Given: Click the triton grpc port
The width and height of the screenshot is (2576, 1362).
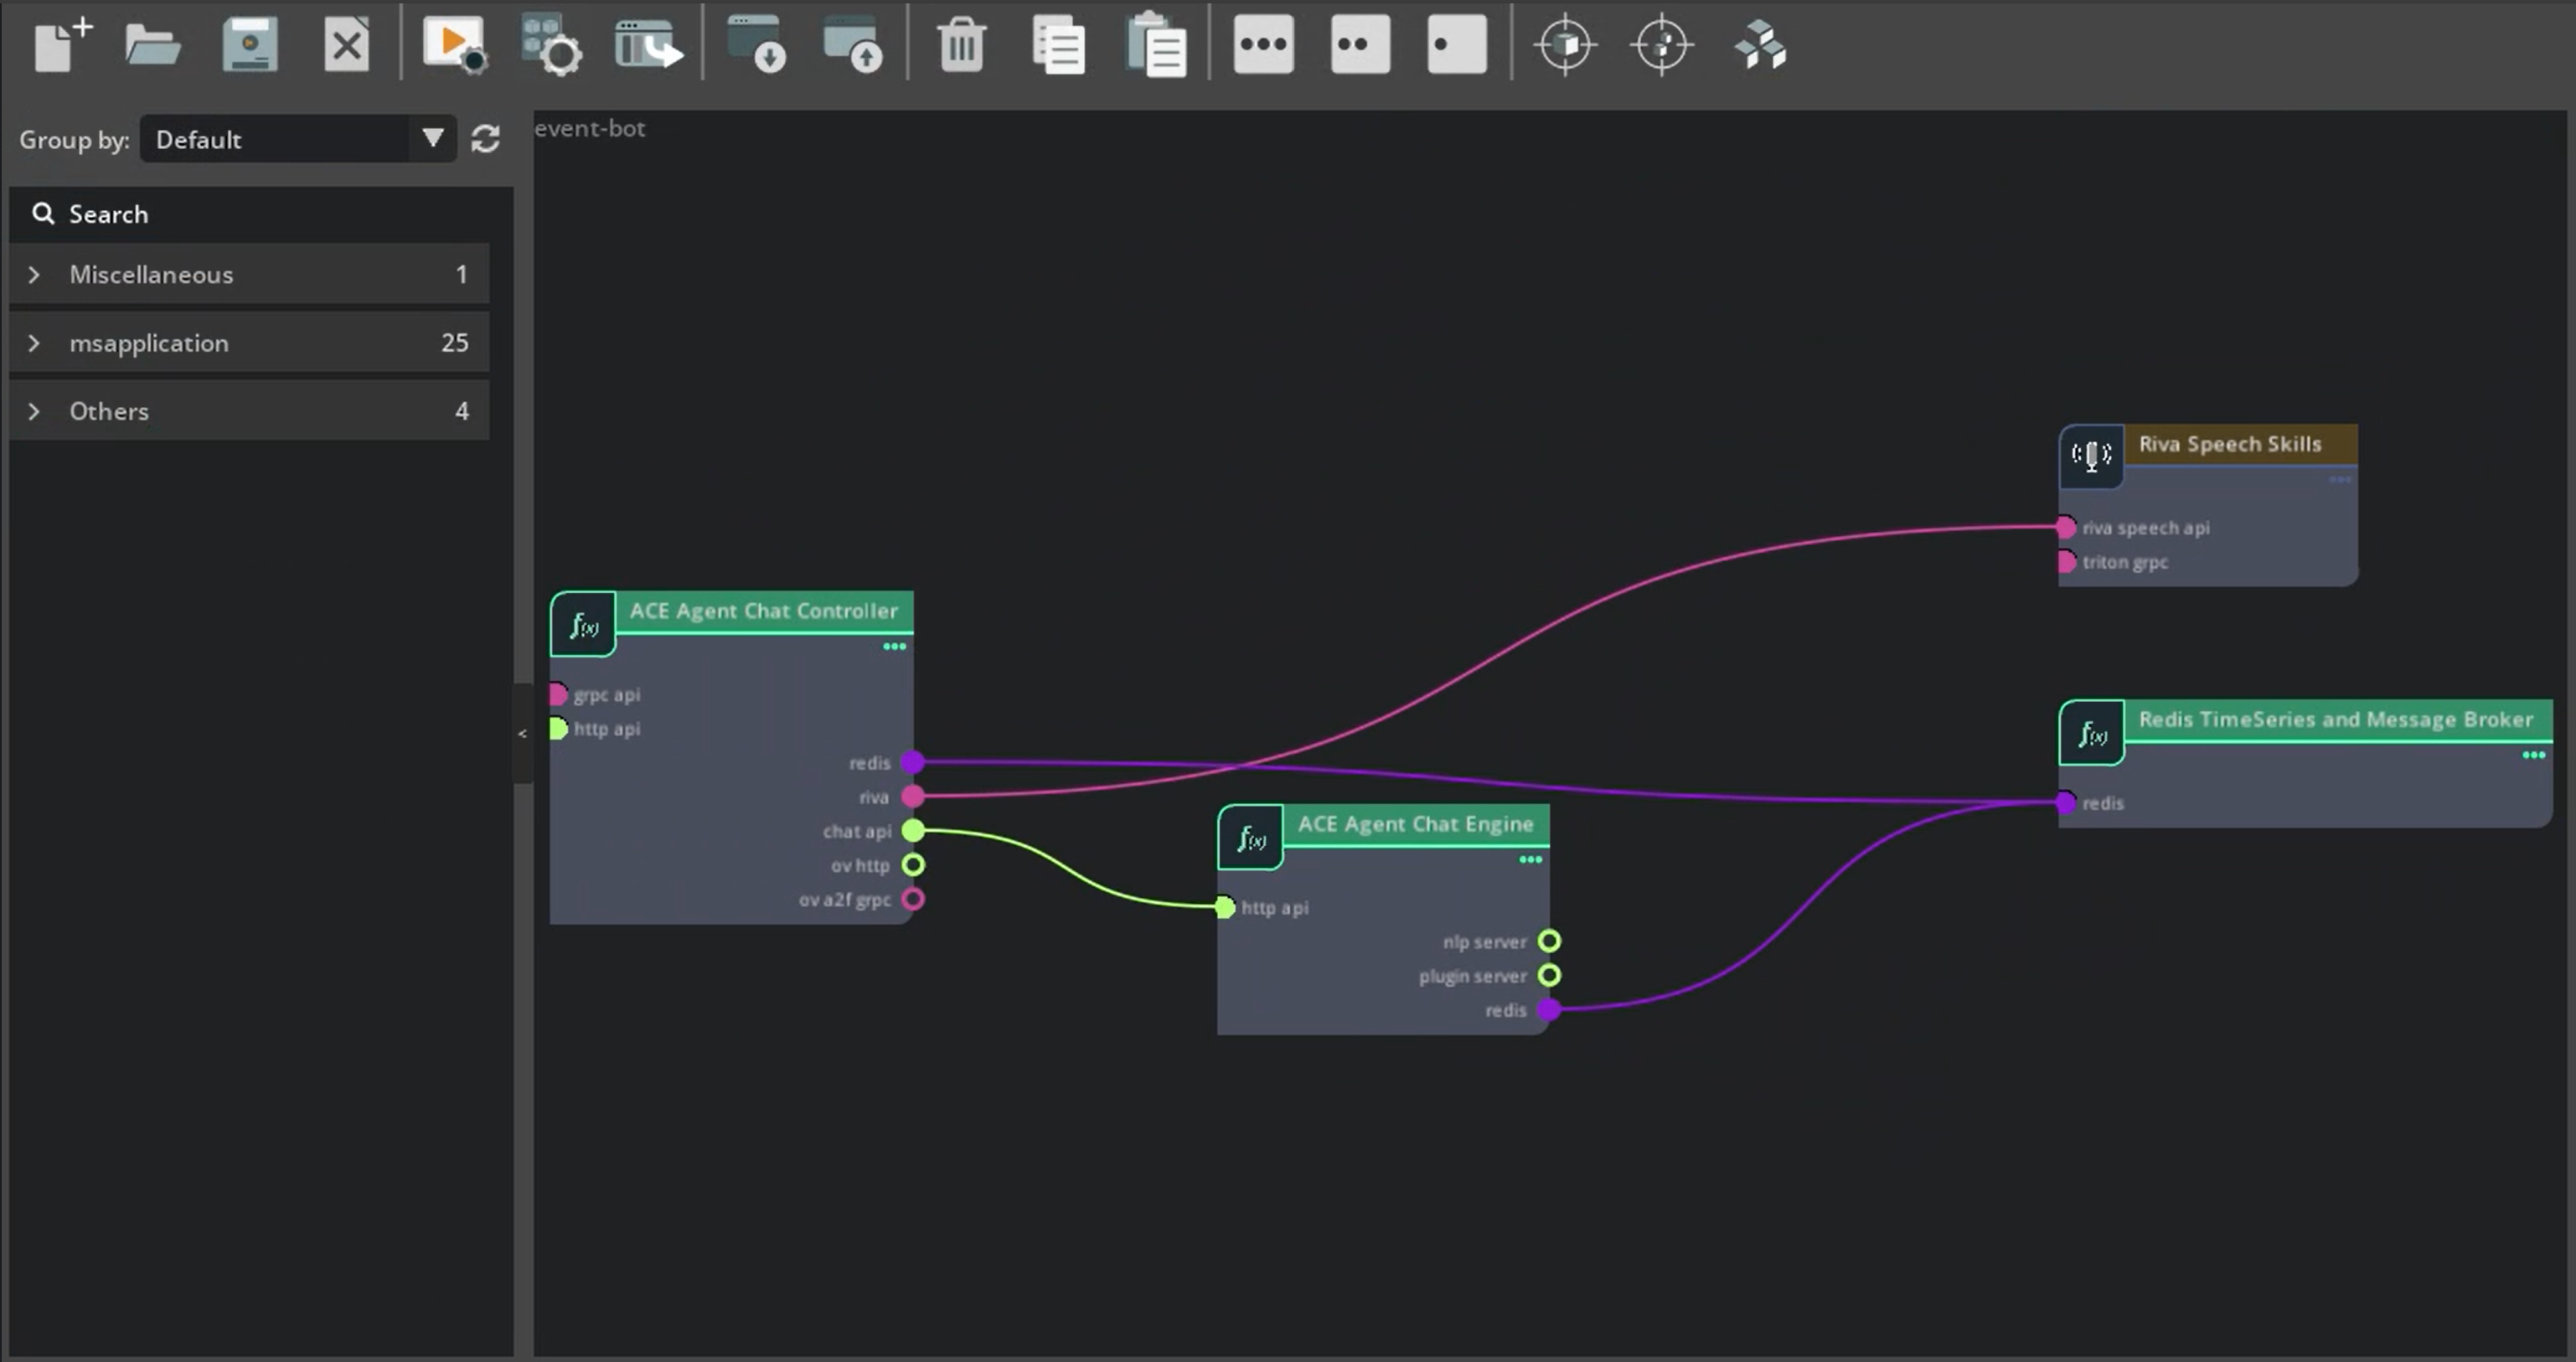Looking at the screenshot, I should click(x=2066, y=562).
